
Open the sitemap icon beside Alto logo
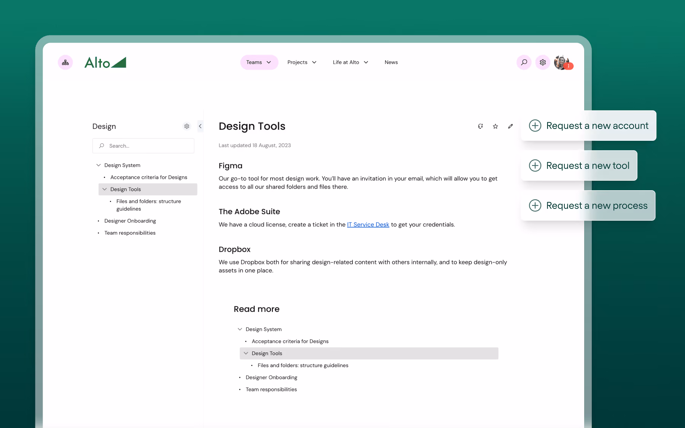pos(65,62)
